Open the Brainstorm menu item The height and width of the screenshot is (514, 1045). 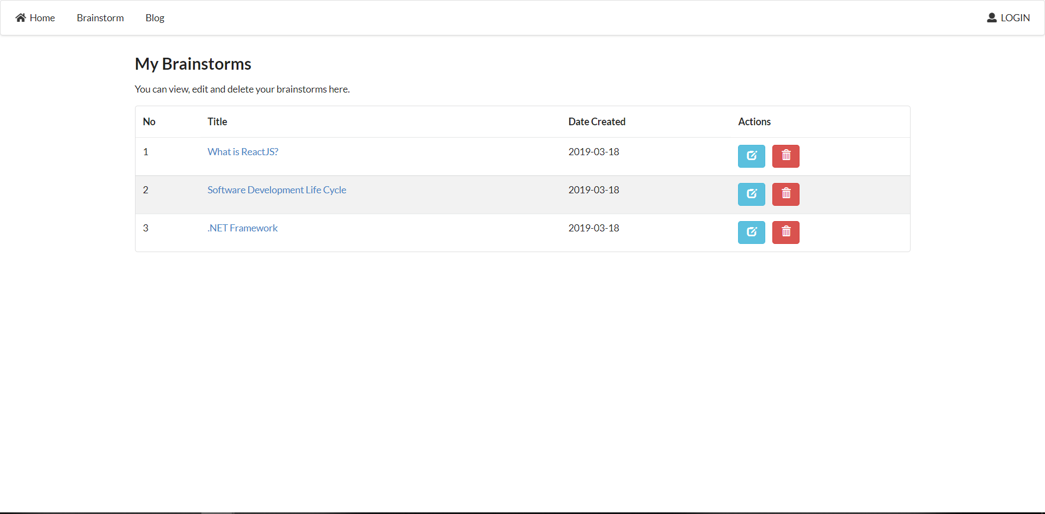100,18
